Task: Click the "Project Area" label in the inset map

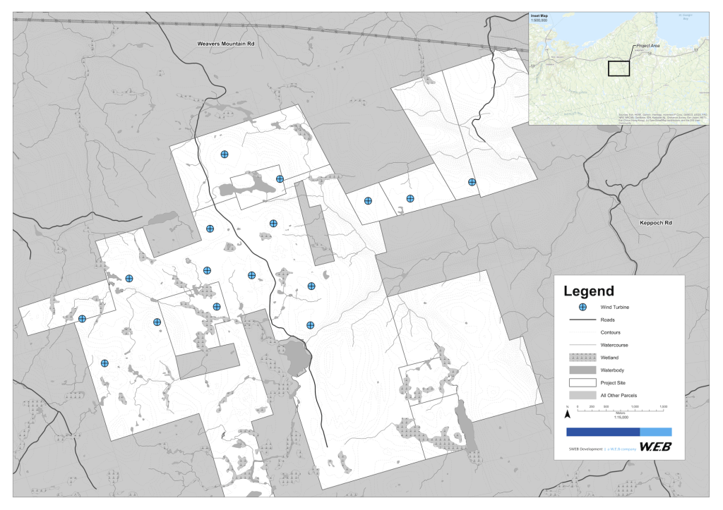Action: (x=648, y=46)
